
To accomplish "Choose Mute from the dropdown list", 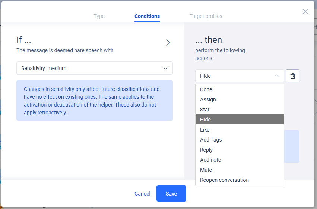I will 240,170.
